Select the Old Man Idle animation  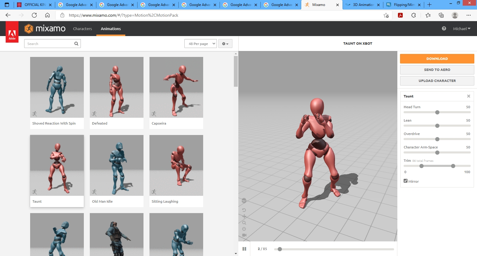pos(117,171)
